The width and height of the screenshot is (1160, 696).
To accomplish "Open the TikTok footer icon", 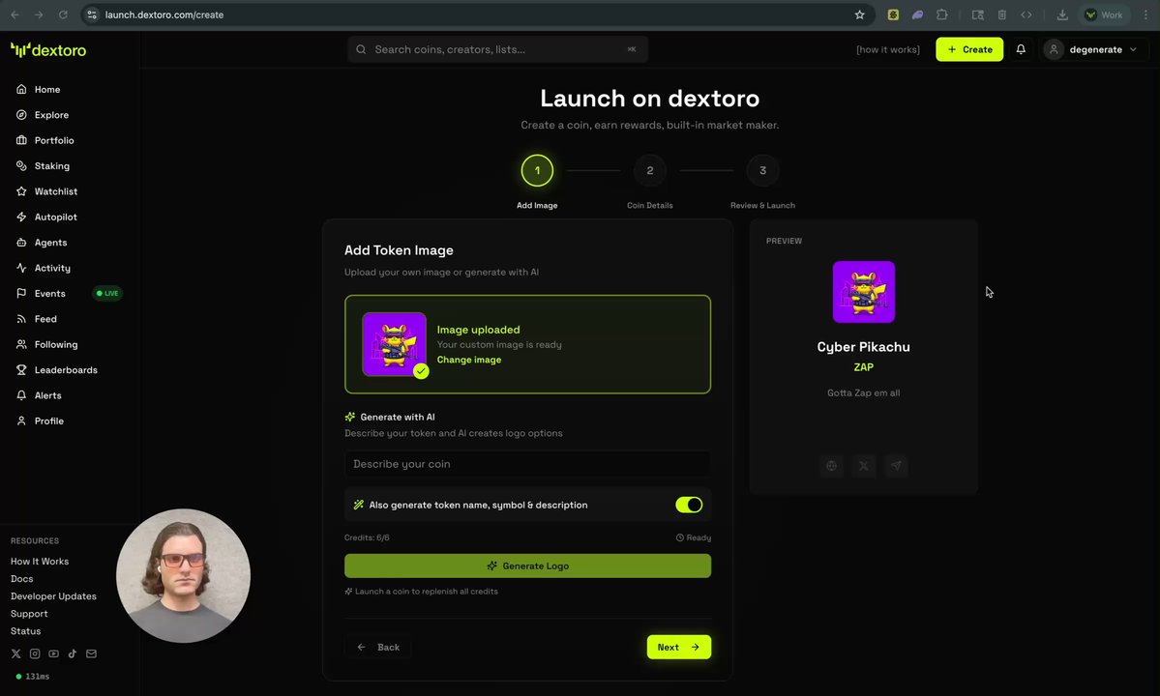I will (73, 653).
